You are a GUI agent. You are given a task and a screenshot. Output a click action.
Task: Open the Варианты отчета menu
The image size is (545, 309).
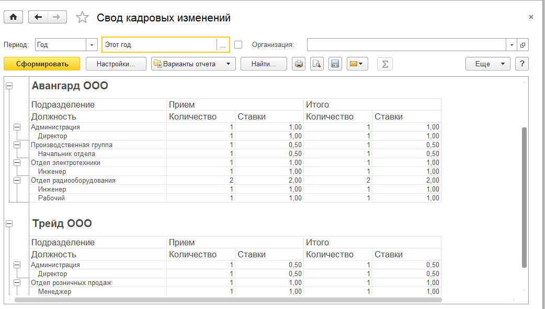pyautogui.click(x=194, y=64)
